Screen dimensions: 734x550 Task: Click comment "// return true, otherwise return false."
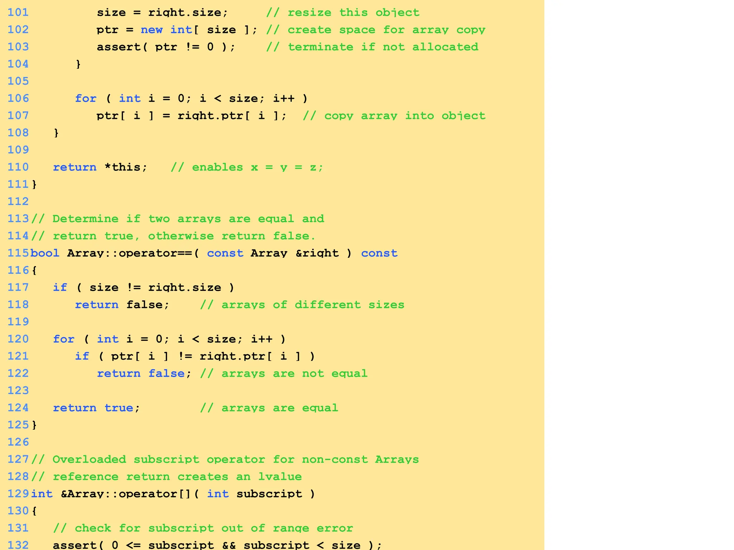[173, 236]
